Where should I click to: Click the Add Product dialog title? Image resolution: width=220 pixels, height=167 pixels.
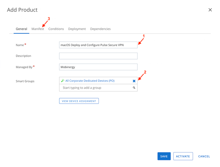click(x=22, y=10)
